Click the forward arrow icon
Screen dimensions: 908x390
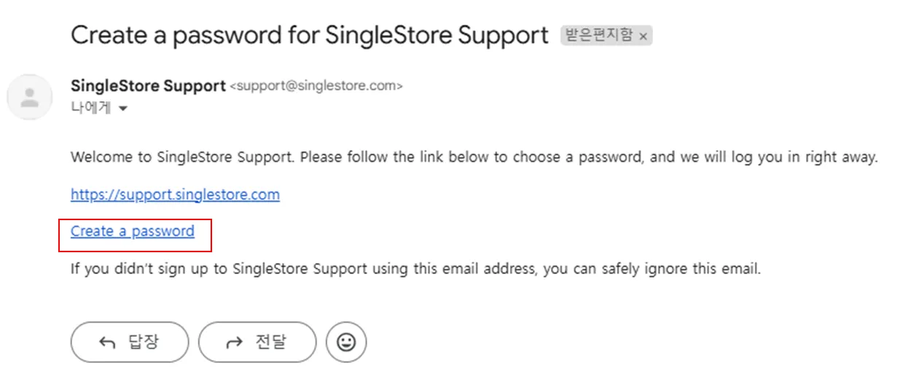click(x=234, y=343)
